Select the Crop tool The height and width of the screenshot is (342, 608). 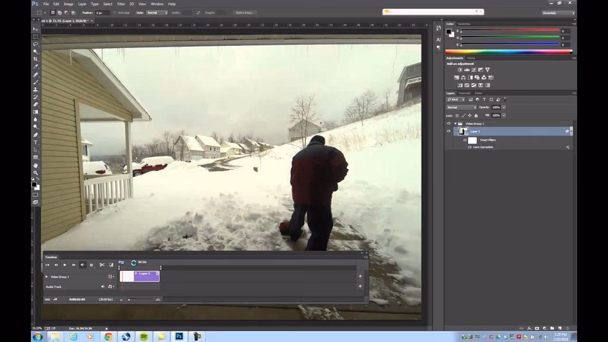tap(36, 59)
